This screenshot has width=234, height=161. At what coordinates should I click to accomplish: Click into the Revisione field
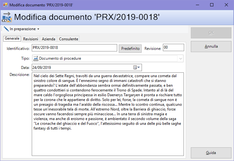(x=173, y=47)
